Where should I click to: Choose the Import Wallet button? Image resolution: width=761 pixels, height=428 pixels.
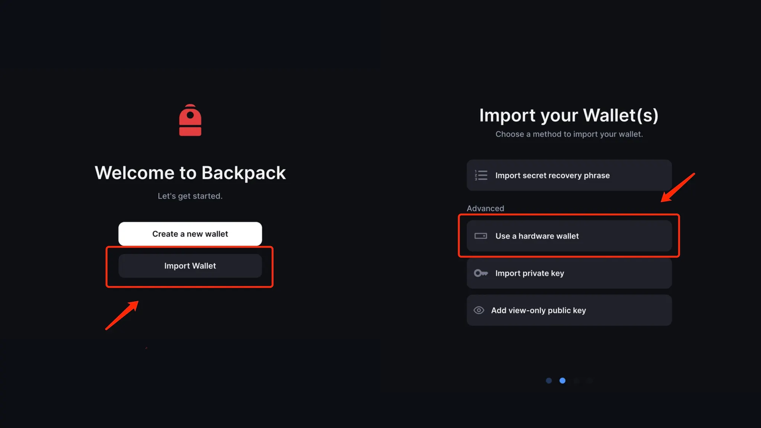click(190, 266)
